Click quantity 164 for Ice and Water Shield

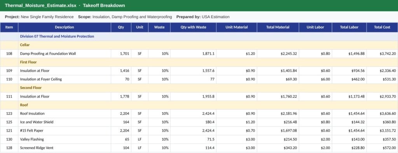pyautogui.click(x=121, y=122)
